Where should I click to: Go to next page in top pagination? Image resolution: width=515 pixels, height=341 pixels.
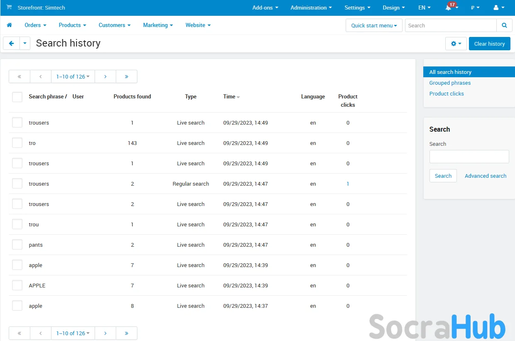(105, 76)
